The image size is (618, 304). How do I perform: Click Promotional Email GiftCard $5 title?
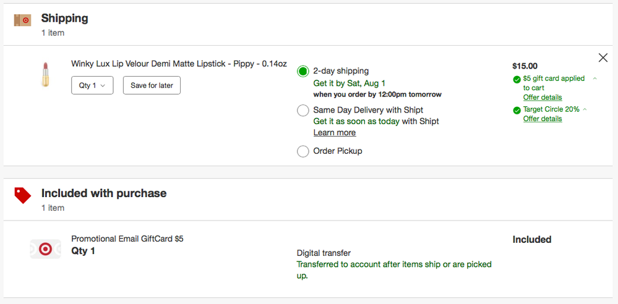(127, 239)
